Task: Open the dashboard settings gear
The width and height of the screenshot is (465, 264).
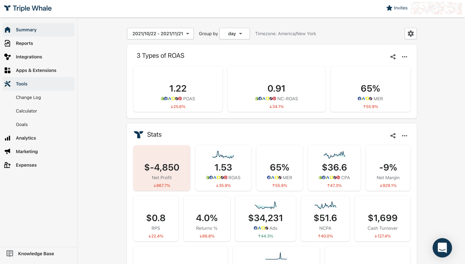Action: (x=410, y=33)
